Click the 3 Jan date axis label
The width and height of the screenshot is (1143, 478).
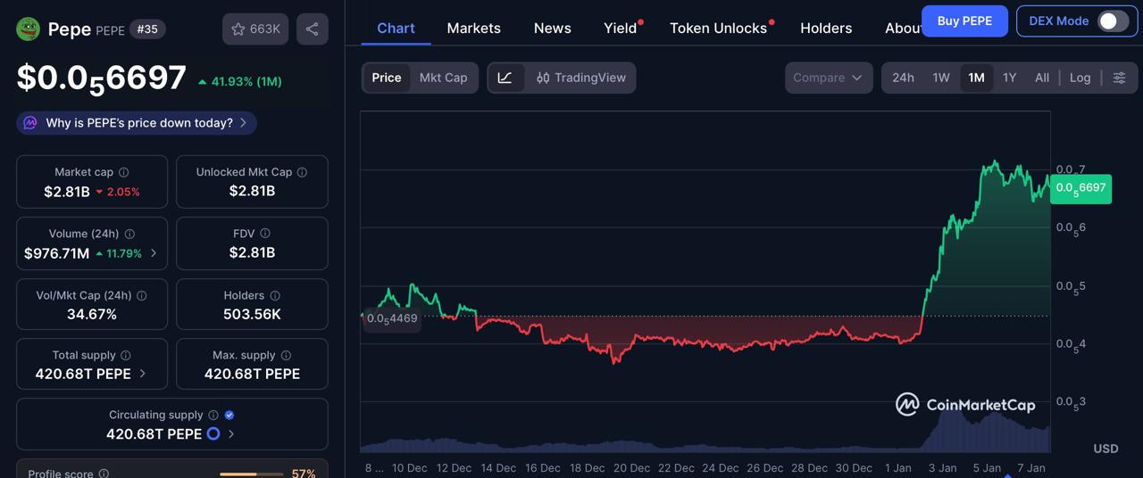[x=942, y=467]
